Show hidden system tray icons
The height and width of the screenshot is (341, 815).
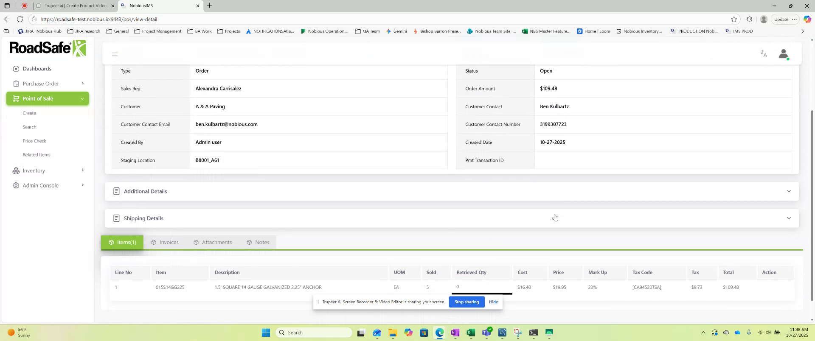pos(703,333)
